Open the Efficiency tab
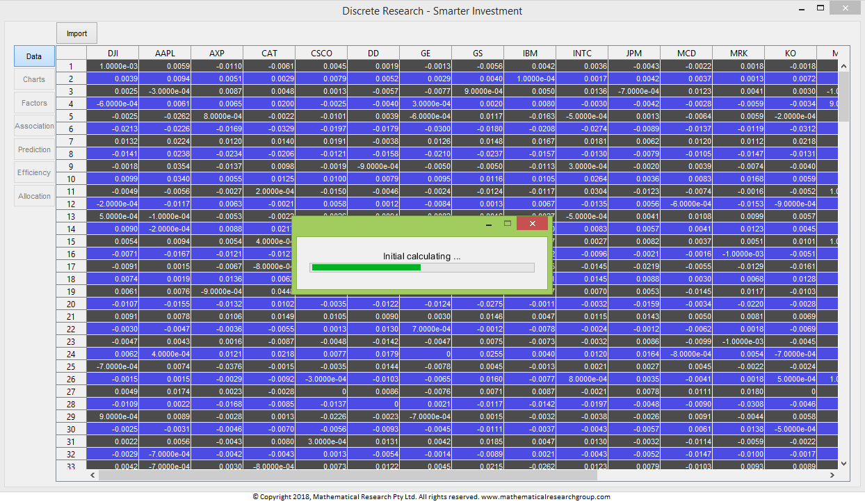 [34, 172]
